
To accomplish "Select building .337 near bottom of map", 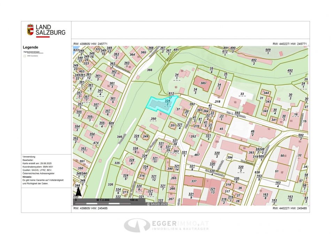I will [x=194, y=181].
